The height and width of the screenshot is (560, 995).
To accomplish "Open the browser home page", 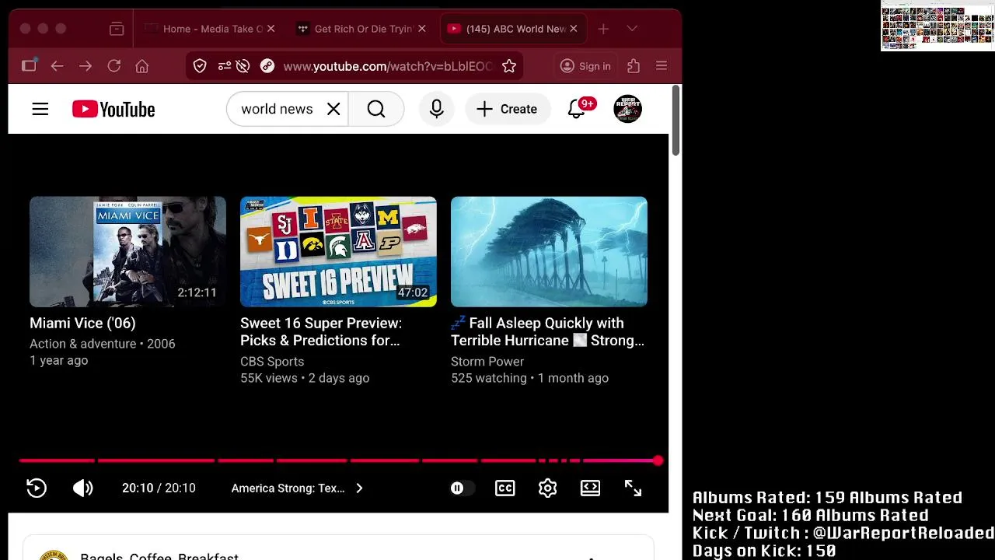I will (142, 66).
